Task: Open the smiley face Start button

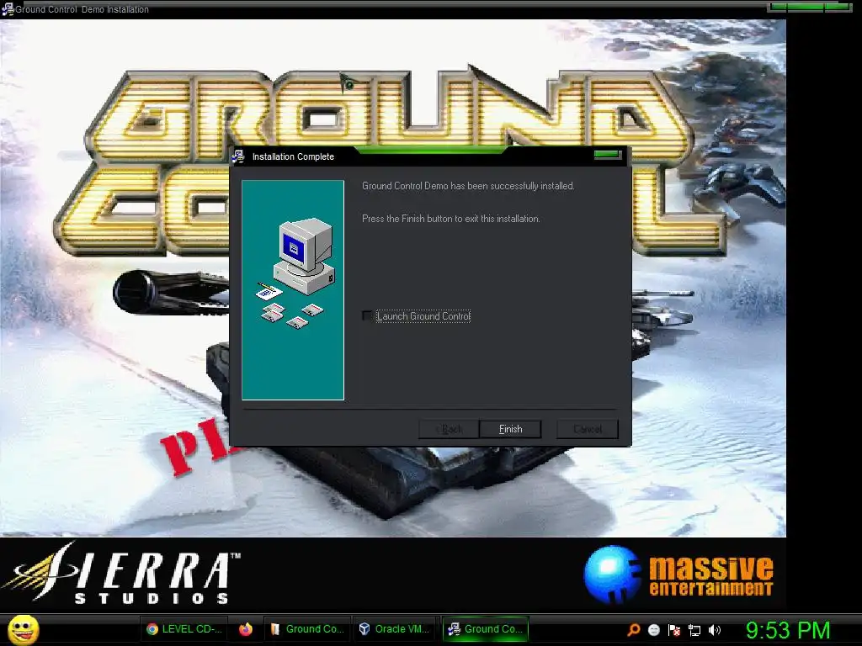Action: tap(23, 629)
